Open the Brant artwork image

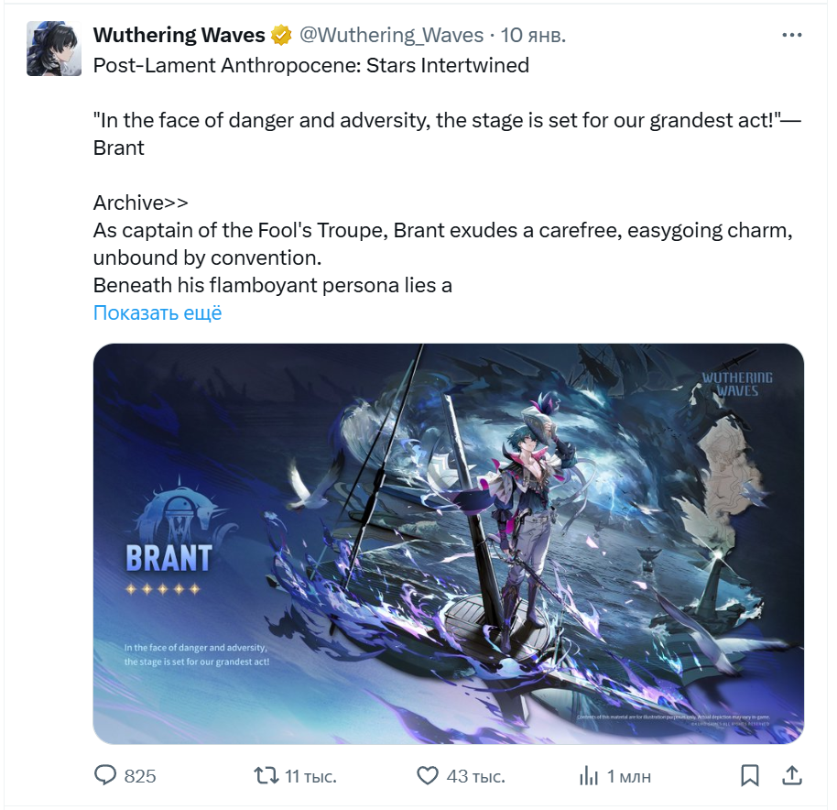tap(449, 543)
